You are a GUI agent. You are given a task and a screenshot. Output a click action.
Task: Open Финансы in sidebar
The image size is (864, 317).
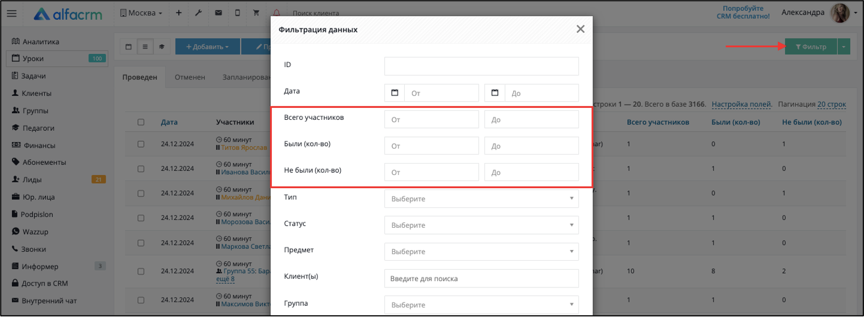click(33, 145)
